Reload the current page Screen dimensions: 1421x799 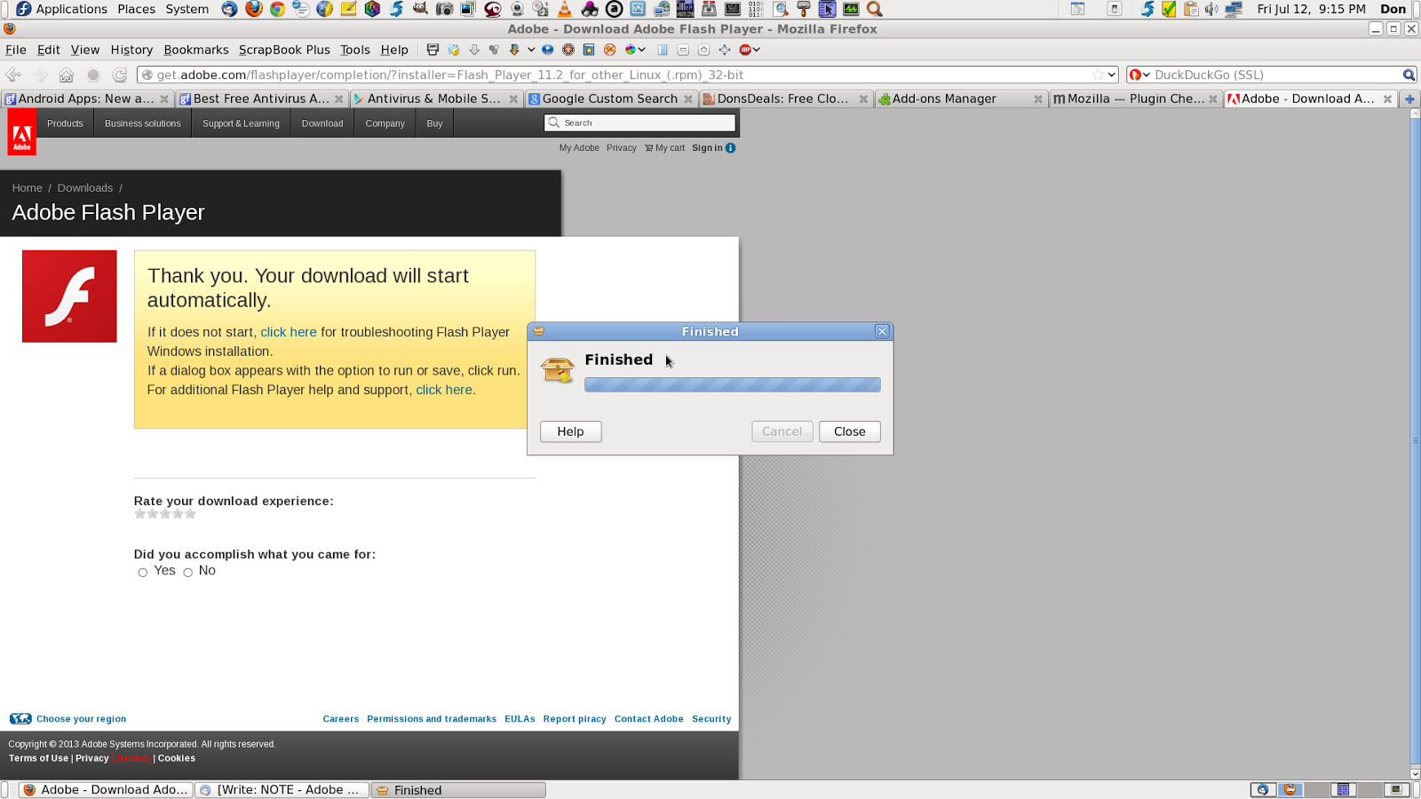[120, 75]
